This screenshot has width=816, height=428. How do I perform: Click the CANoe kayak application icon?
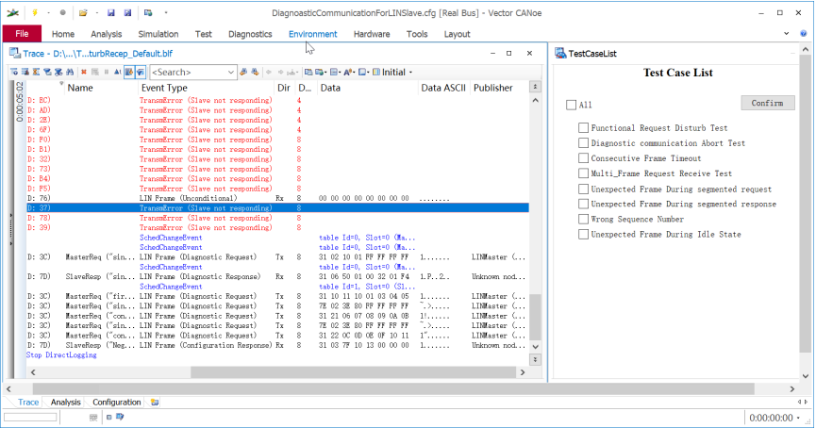pyautogui.click(x=13, y=13)
